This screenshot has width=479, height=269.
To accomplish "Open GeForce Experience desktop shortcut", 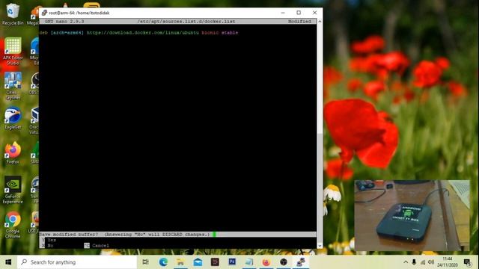I will (x=13, y=190).
